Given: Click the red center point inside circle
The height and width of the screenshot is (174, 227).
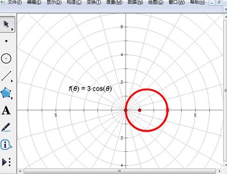Looking at the screenshot, I should tap(140, 110).
